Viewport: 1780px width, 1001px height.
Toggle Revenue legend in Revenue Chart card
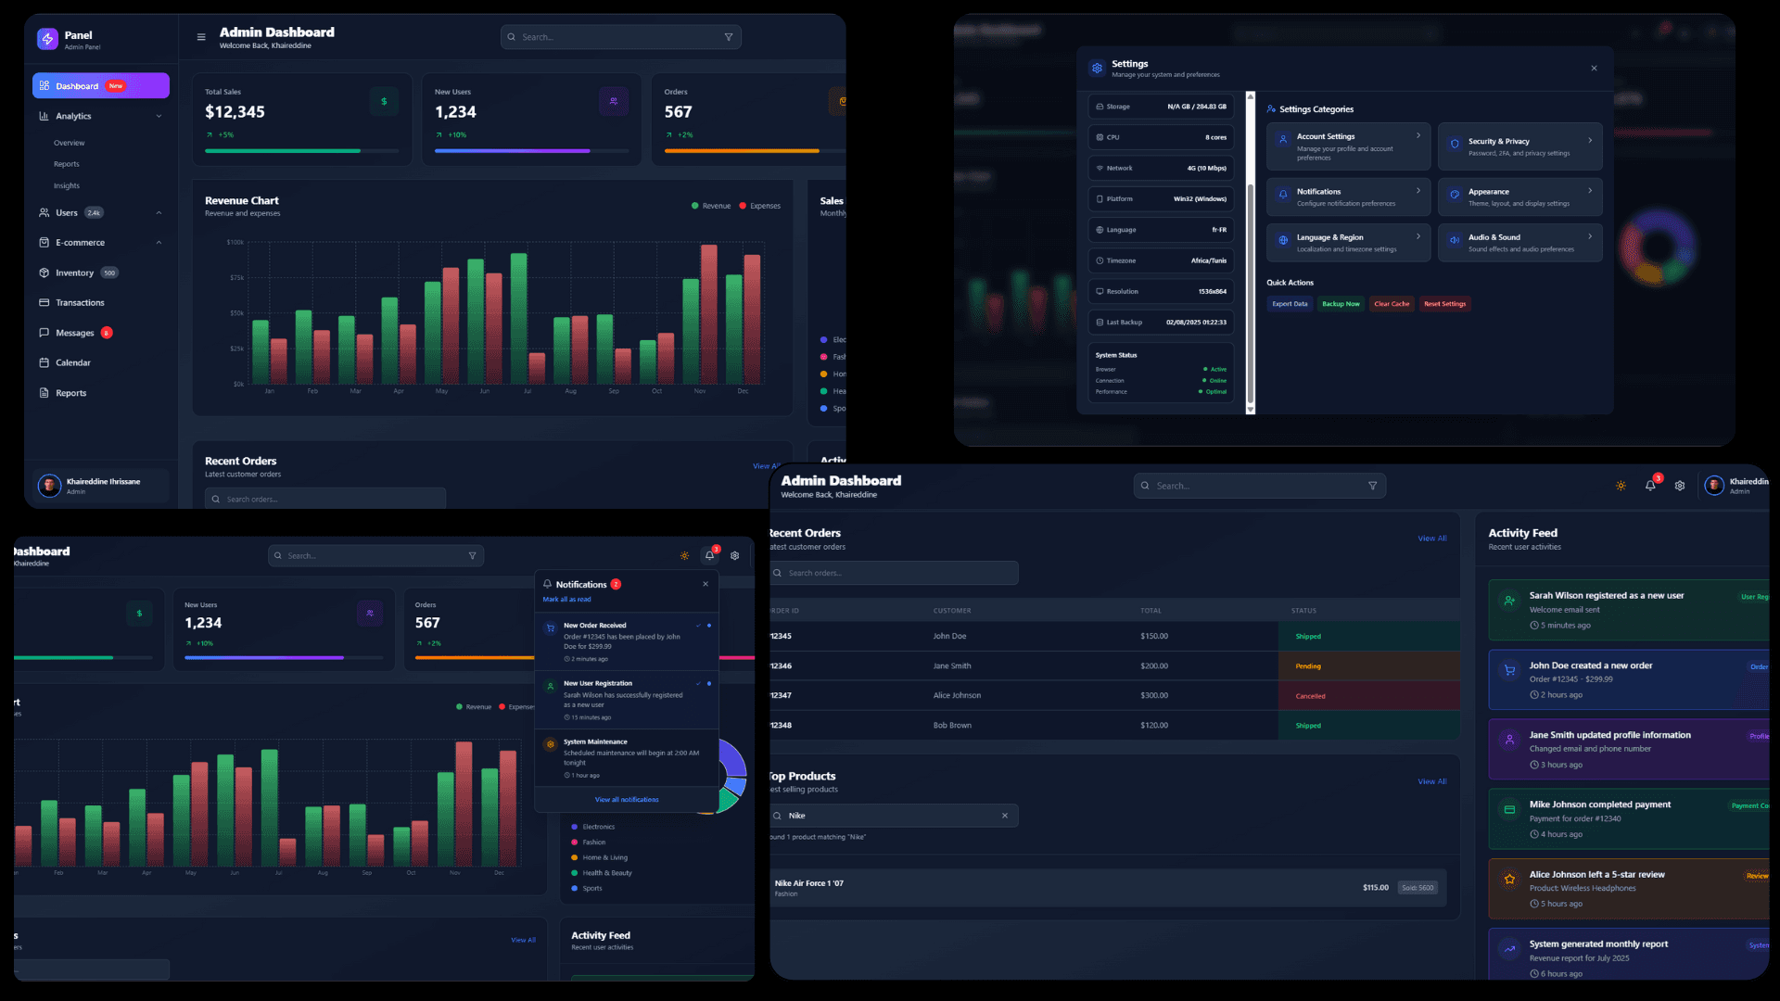(x=711, y=206)
